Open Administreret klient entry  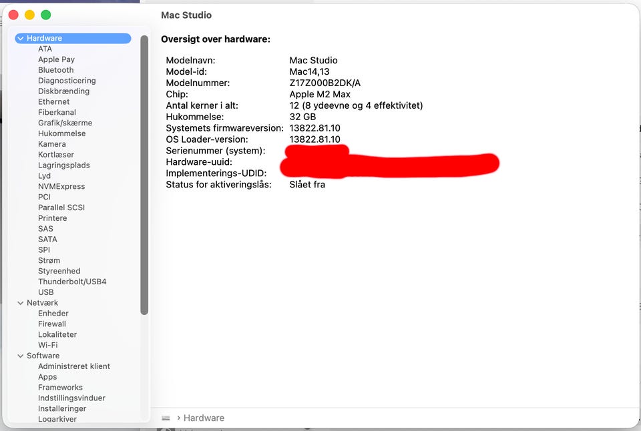coord(74,367)
